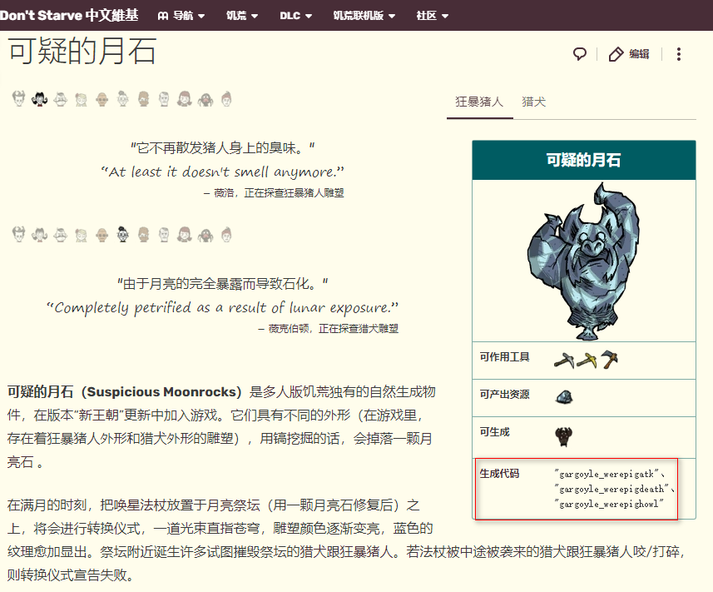Switch to the 猎犬 tab
This screenshot has height=592, width=713.
pos(533,102)
